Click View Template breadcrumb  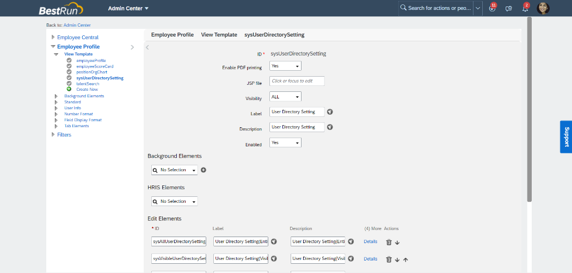pos(219,35)
